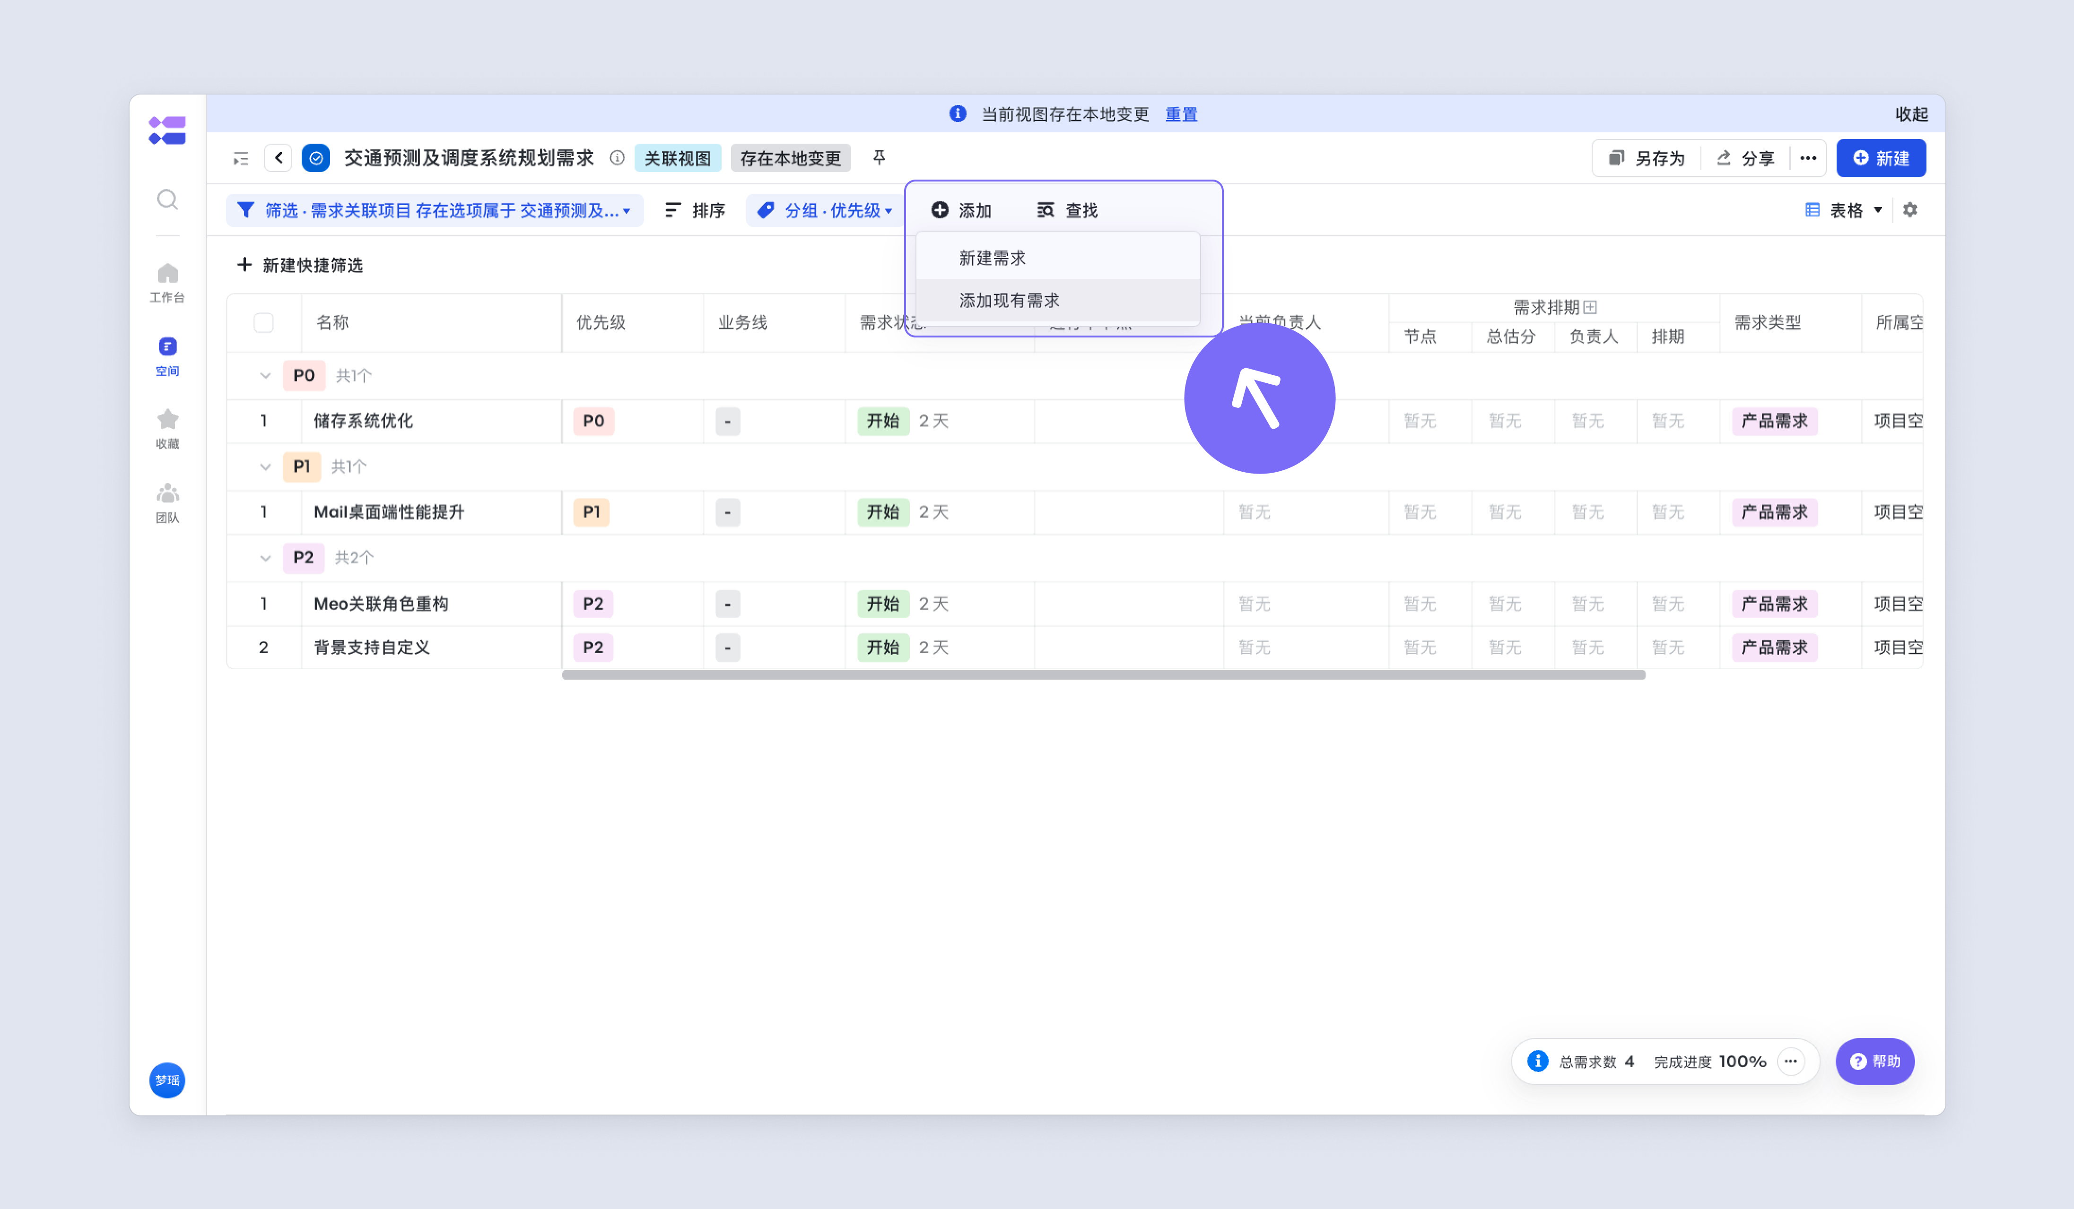The image size is (2074, 1209).
Task: Click 开始 status in 背景支持自定义 row
Action: [x=882, y=647]
